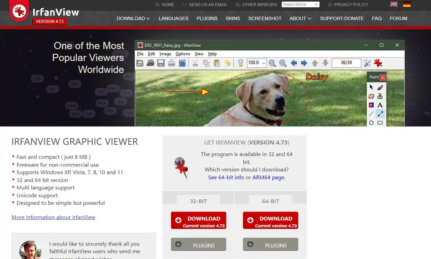Screen dimensions: 431x259
Task: Click red splat About icon in screenshot toolbar
Action: (x=378, y=63)
